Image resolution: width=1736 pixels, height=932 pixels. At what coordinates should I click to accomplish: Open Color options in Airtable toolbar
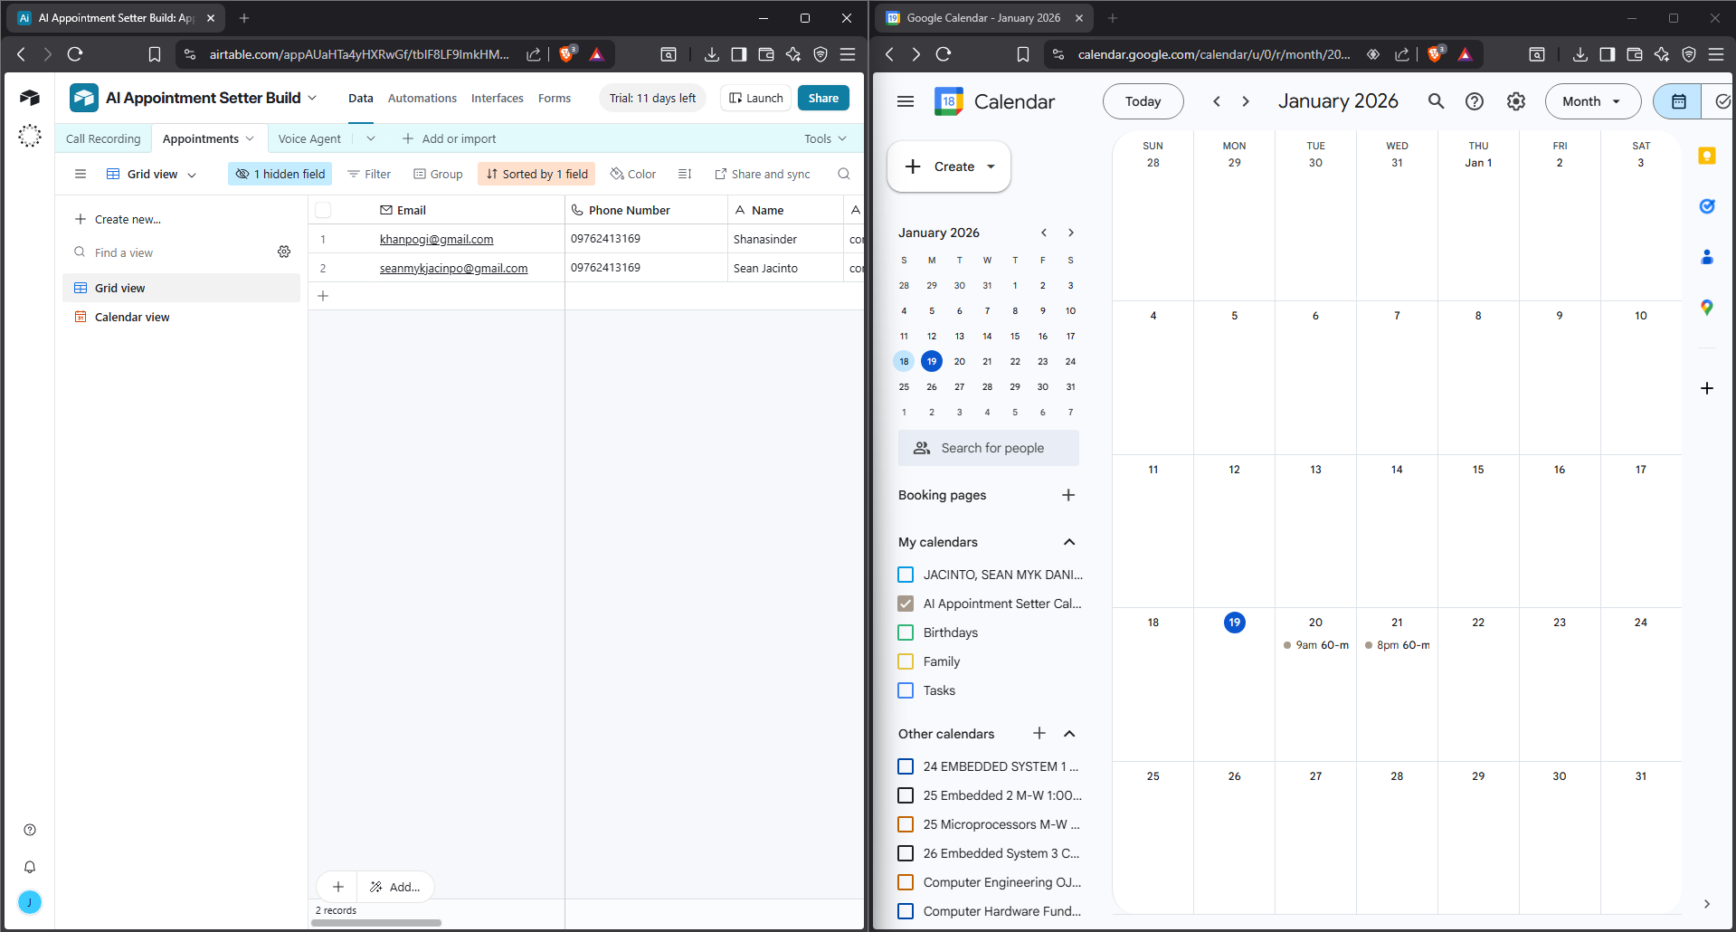coord(633,174)
